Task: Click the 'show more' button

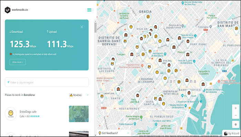Action: pos(17,62)
